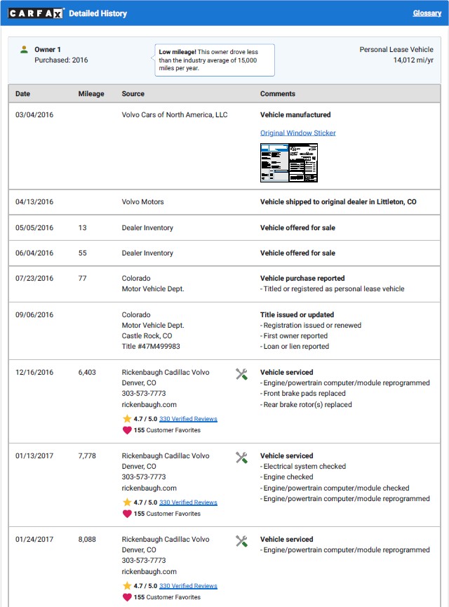Select the 01/13/2017 date cell
The height and width of the screenshot is (607, 449).
34,456
